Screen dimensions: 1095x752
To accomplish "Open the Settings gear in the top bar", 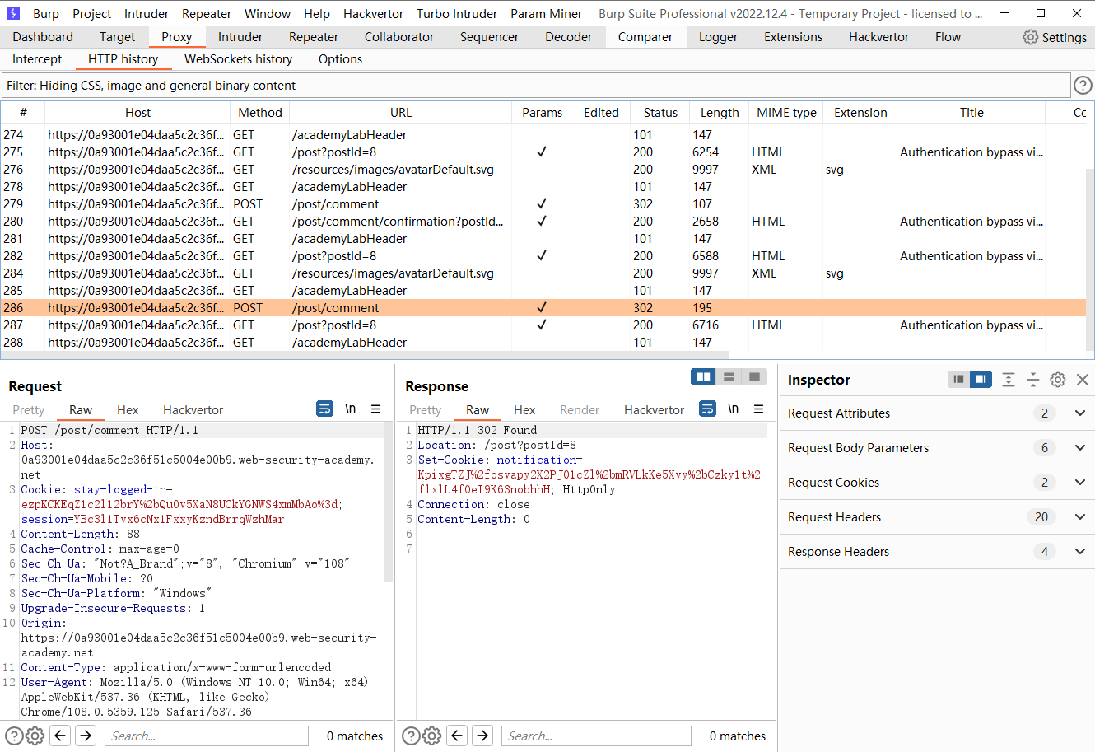I will pyautogui.click(x=1055, y=37).
